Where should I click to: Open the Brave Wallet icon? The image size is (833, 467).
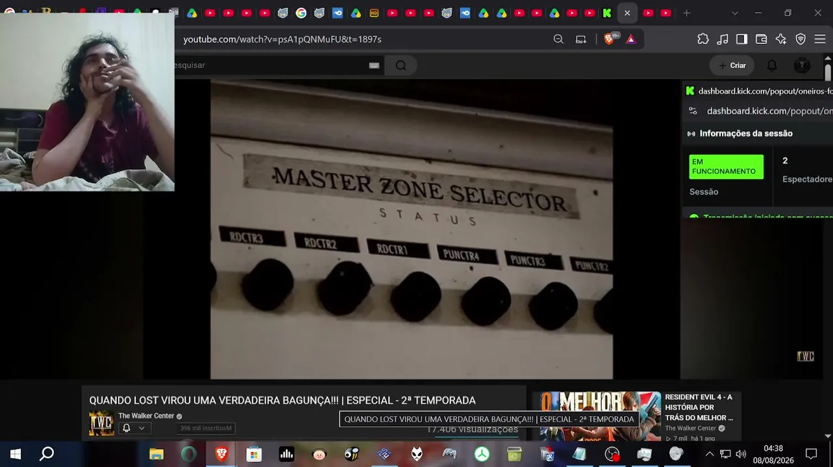(x=762, y=39)
